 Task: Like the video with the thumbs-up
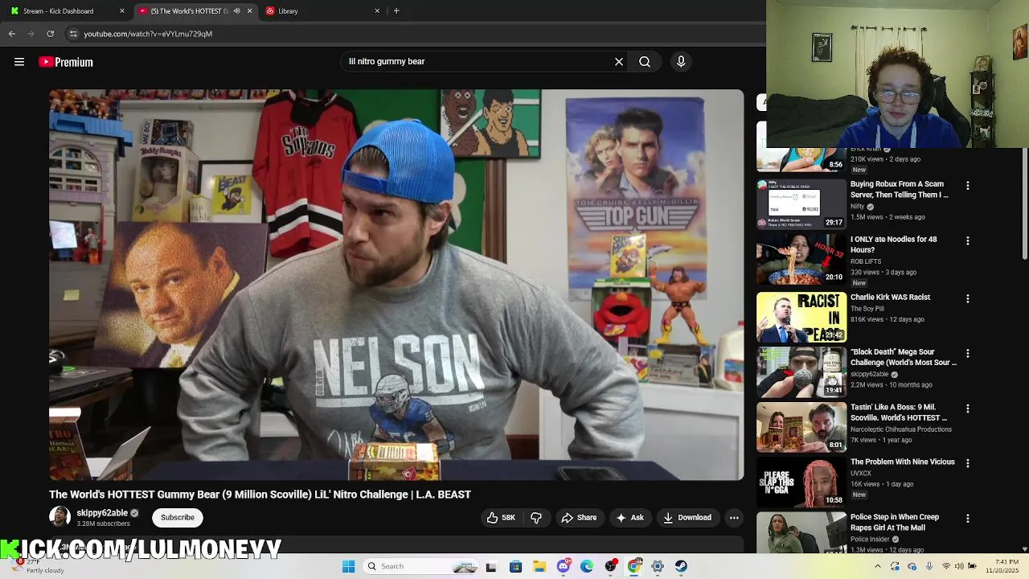tap(501, 518)
